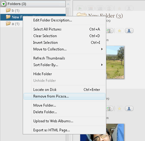Choose Refresh Thumbnails
Screen dimensions: 145x141
(x=64, y=58)
